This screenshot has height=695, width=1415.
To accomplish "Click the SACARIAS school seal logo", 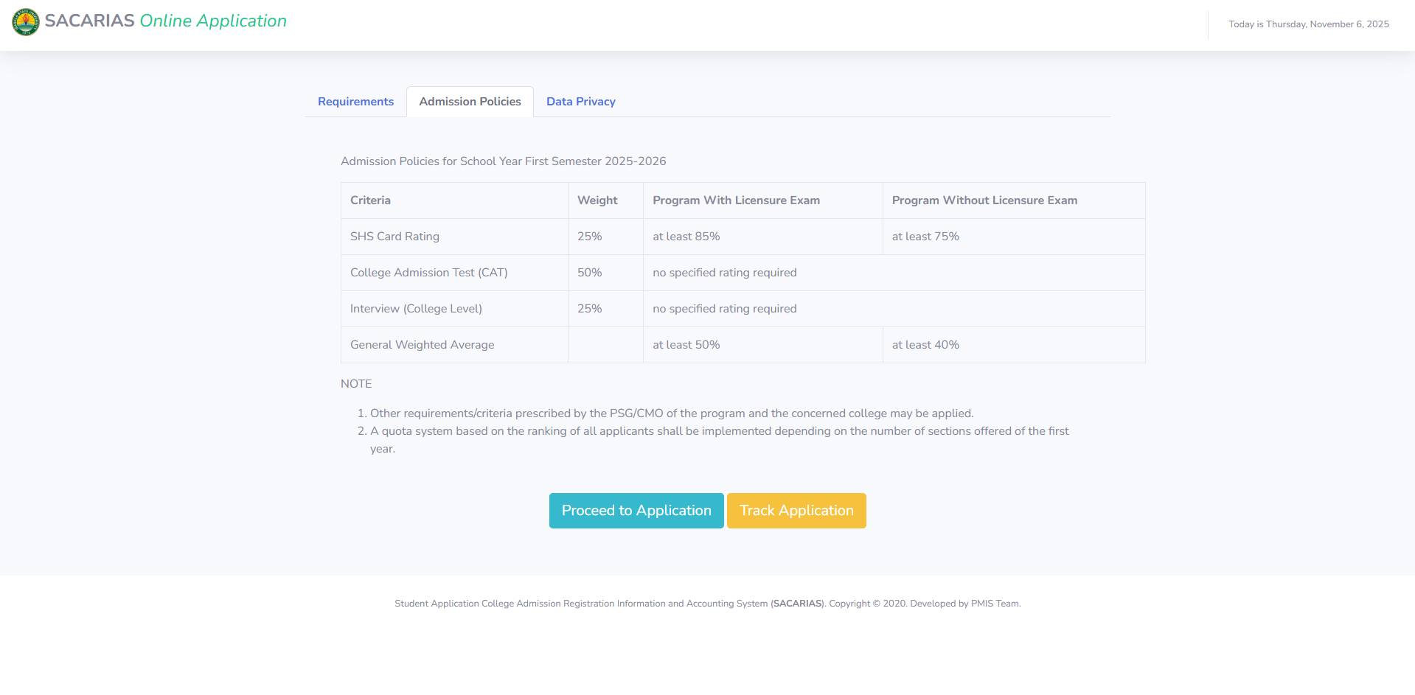I will pyautogui.click(x=26, y=22).
